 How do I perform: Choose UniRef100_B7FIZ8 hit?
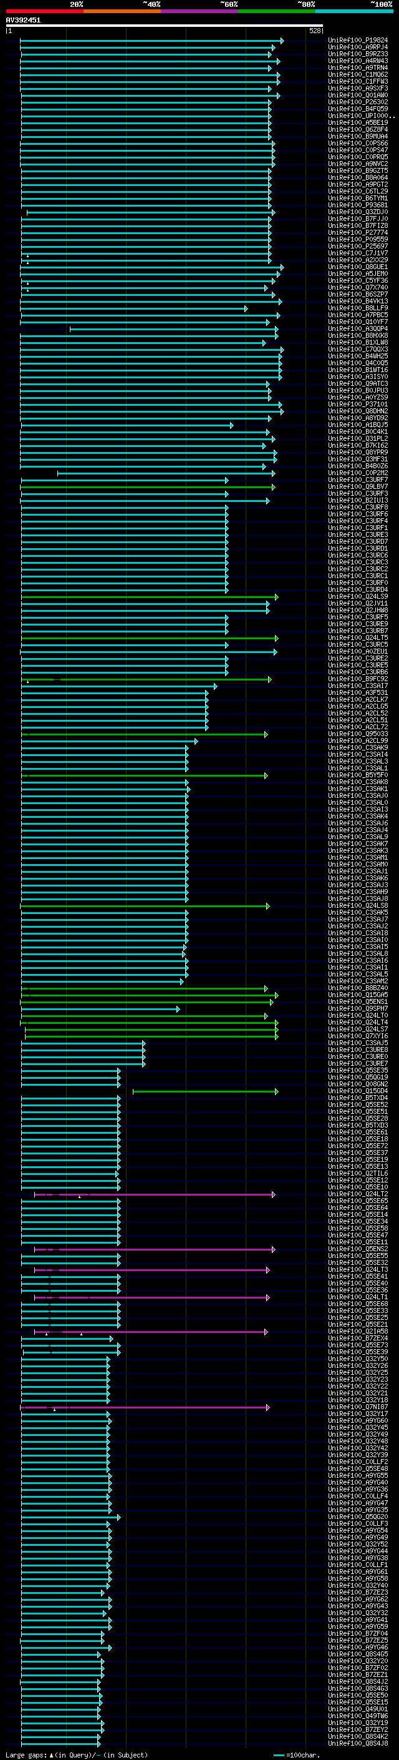[x=358, y=225]
